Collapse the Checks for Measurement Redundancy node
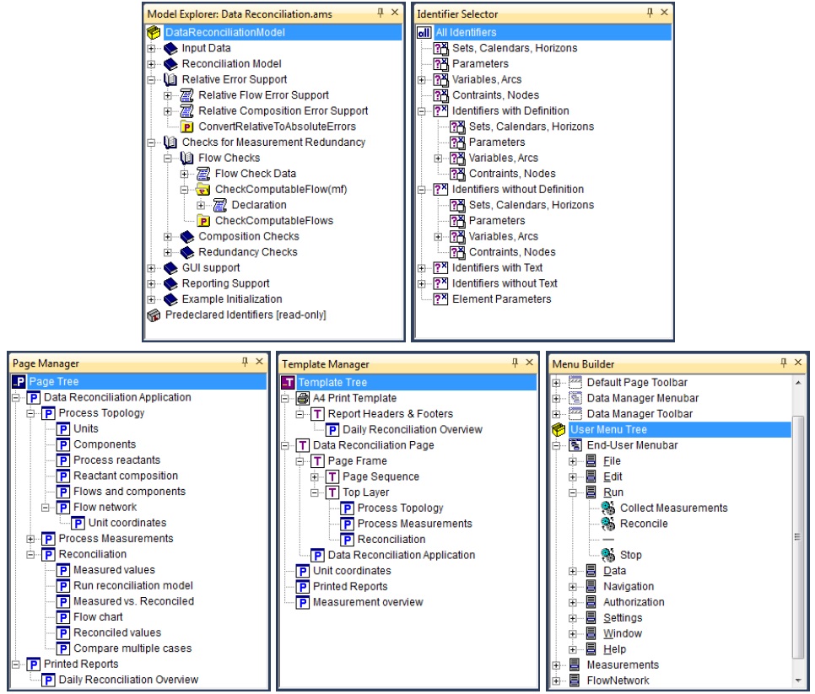The width and height of the screenshot is (815, 694). click(151, 143)
